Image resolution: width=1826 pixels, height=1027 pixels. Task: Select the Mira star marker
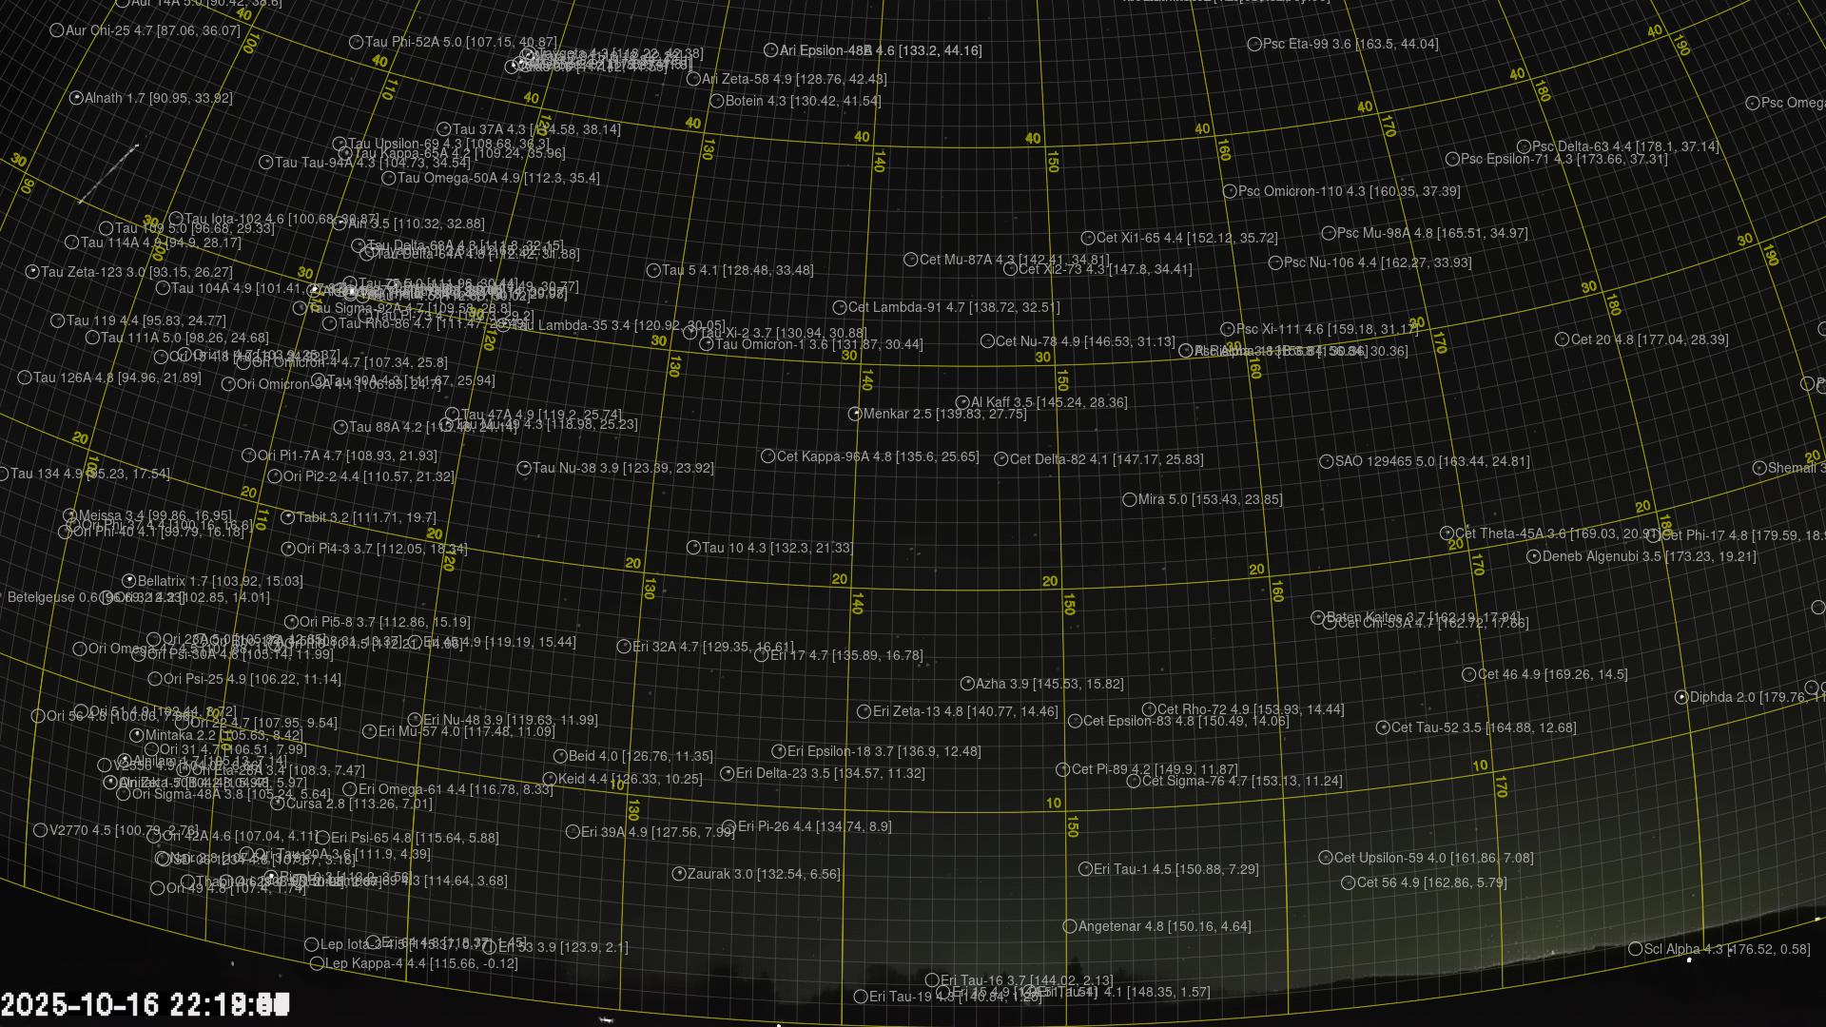click(1129, 499)
